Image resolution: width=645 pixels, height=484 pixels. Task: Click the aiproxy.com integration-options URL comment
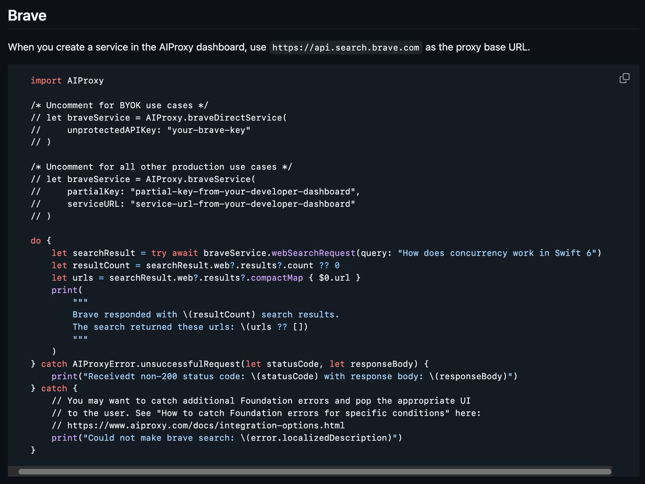[198, 425]
